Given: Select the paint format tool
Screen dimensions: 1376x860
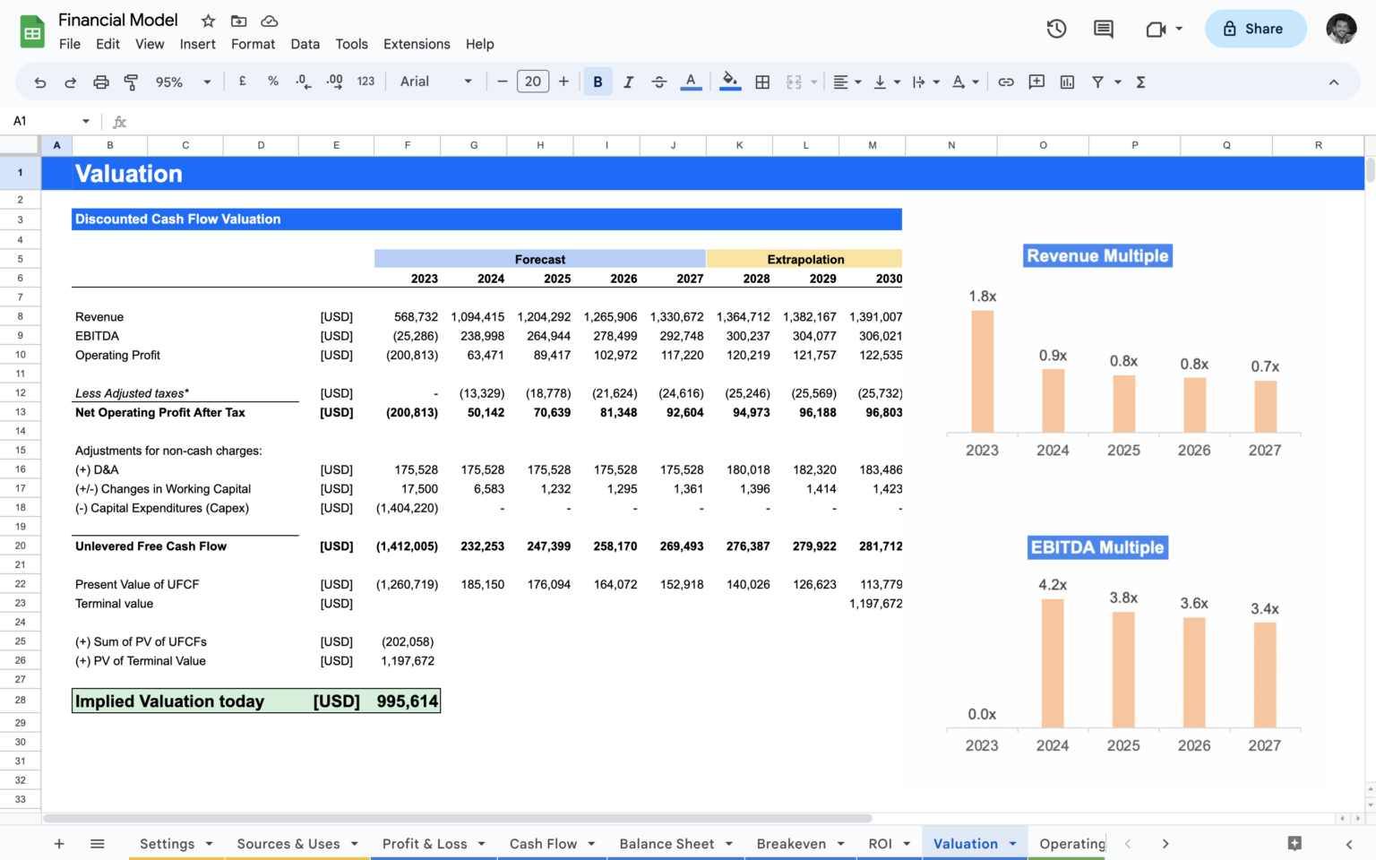Looking at the screenshot, I should (x=131, y=82).
